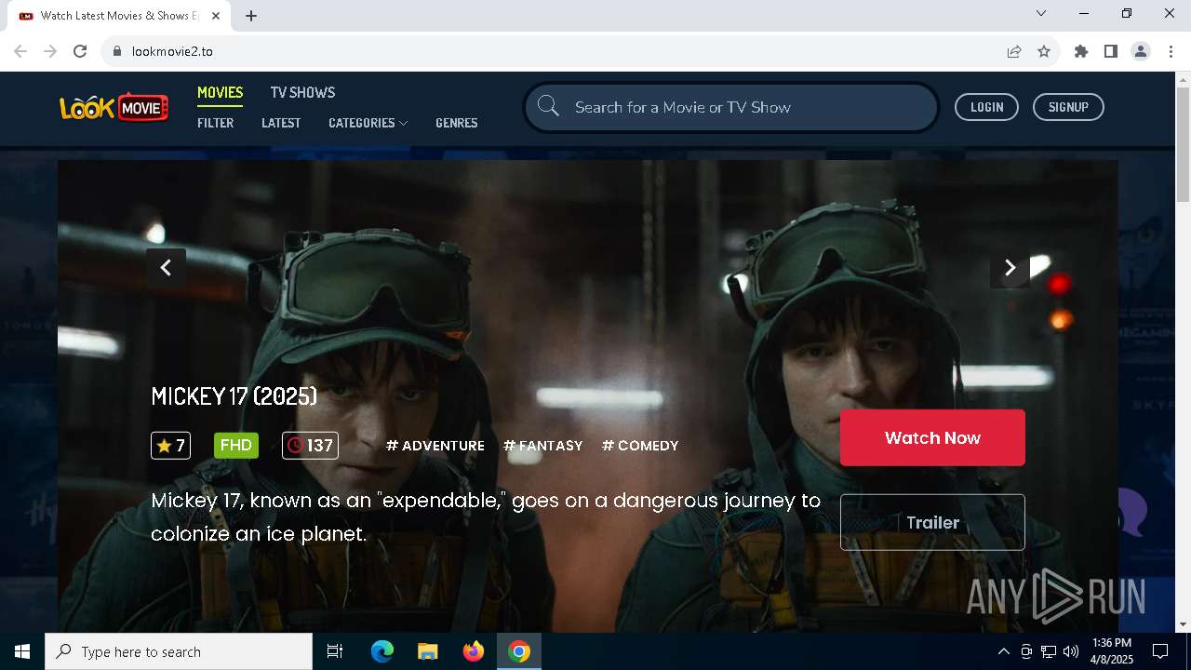The image size is (1191, 670).
Task: Toggle the browser side panel
Action: point(1111,51)
